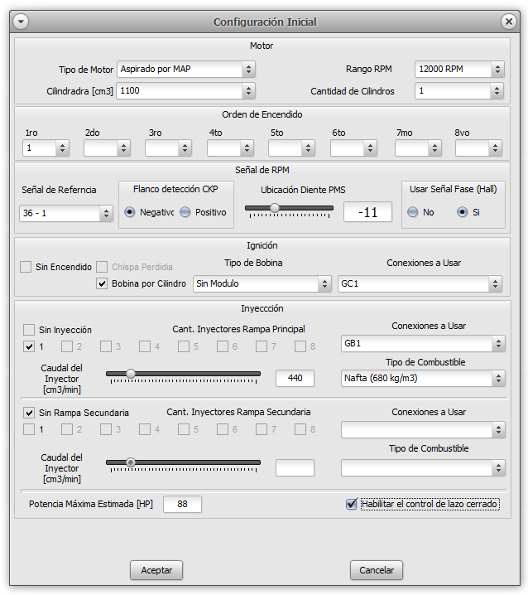528x595 pixels.
Task: Open the ignition Conexiones a Usar GC1 dropdown
Action: click(420, 284)
